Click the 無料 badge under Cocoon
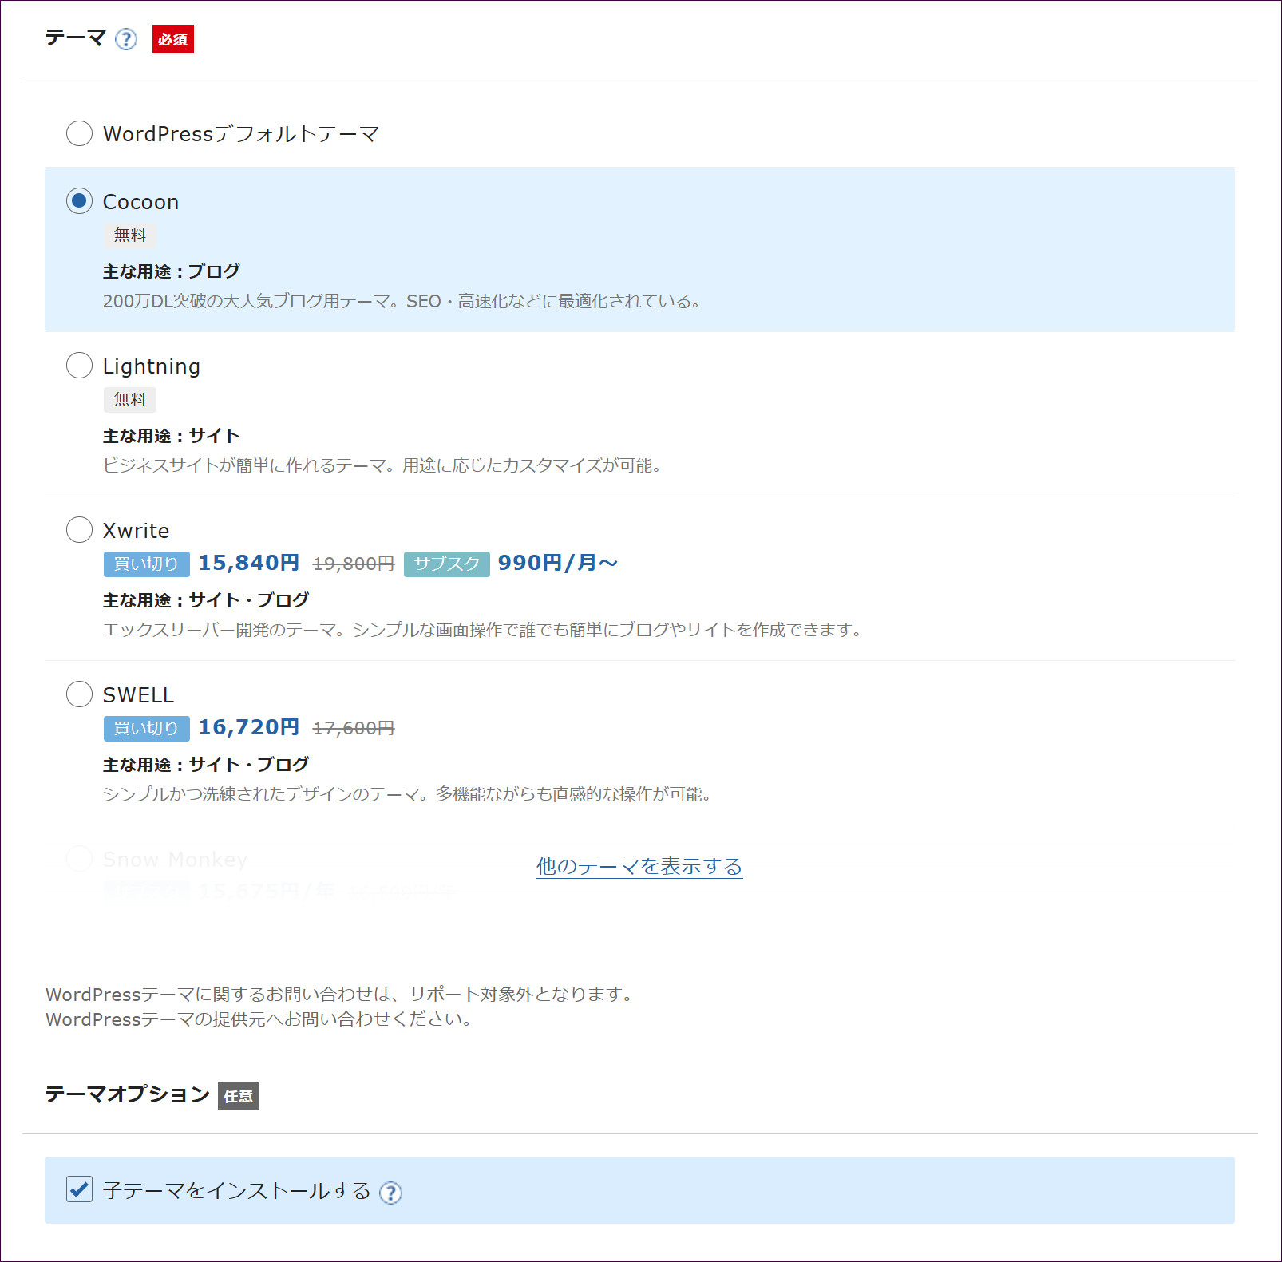 (x=130, y=235)
